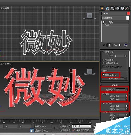Enable the 生成贴图坐标 checkbox
Image resolution: width=131 pixels, height=135 pixels.
103,63
